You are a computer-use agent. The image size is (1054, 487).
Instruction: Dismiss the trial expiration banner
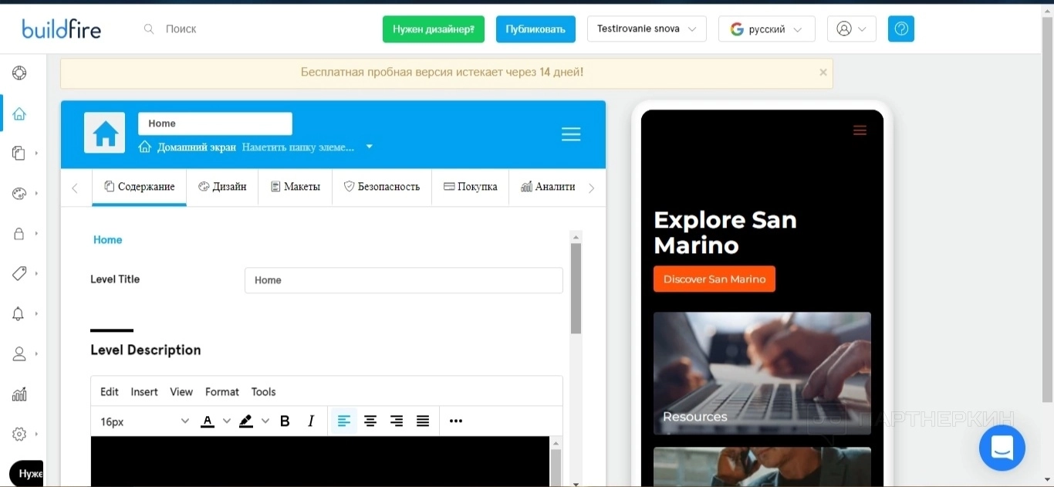tap(823, 73)
